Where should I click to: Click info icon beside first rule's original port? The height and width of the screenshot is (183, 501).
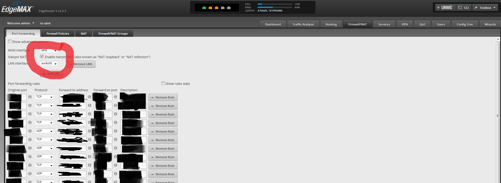tap(30, 97)
